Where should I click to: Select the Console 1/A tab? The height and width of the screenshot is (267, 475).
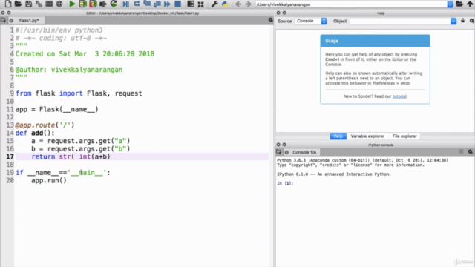click(304, 152)
